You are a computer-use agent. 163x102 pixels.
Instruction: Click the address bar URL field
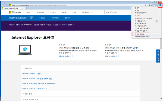coord(77,5)
